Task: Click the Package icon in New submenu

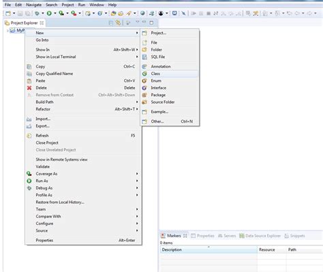Action: pos(144,95)
